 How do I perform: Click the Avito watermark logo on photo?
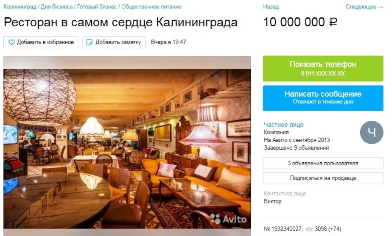(x=228, y=219)
